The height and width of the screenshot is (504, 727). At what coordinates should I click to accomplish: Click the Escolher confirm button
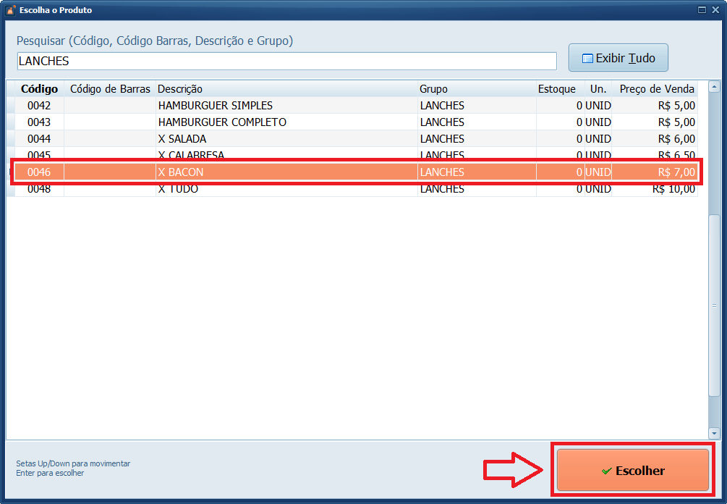pyautogui.click(x=632, y=470)
